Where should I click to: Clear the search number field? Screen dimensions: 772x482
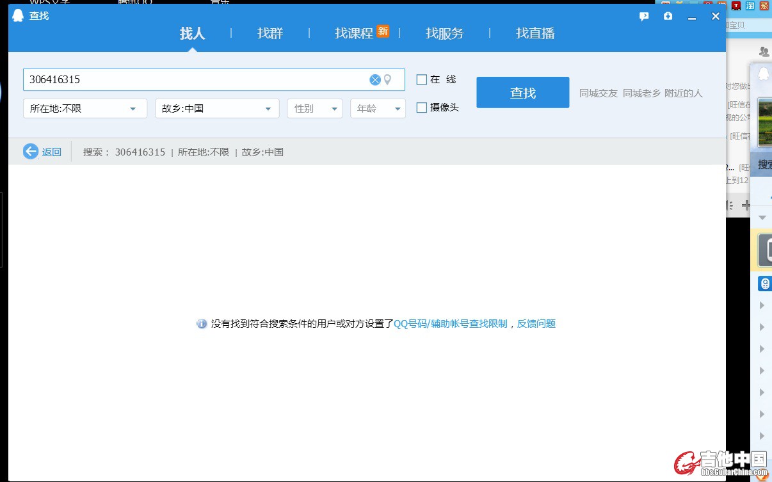(x=375, y=80)
